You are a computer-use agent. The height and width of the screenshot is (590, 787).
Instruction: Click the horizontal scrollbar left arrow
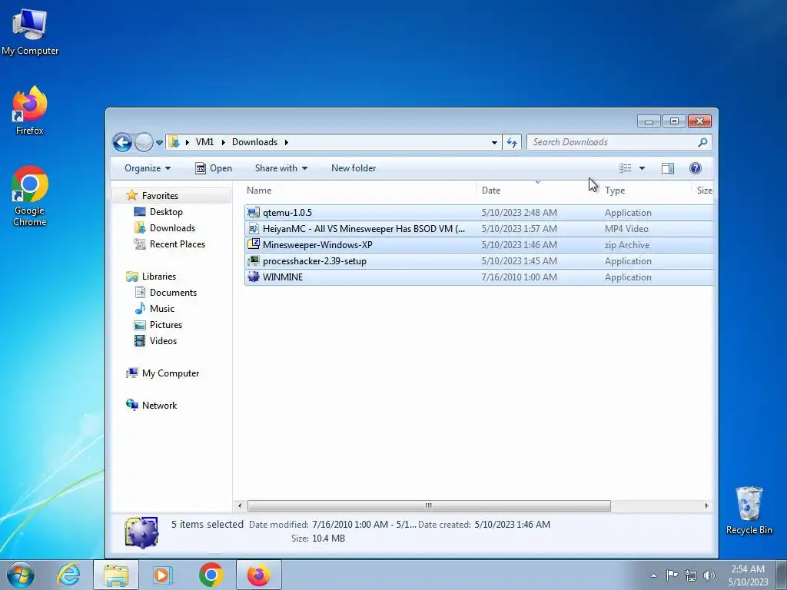tap(240, 505)
